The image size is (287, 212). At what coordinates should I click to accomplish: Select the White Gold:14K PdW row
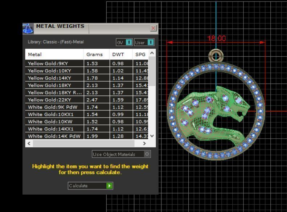click(x=87, y=136)
